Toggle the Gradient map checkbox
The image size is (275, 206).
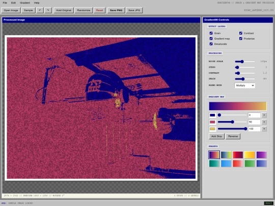211,39
